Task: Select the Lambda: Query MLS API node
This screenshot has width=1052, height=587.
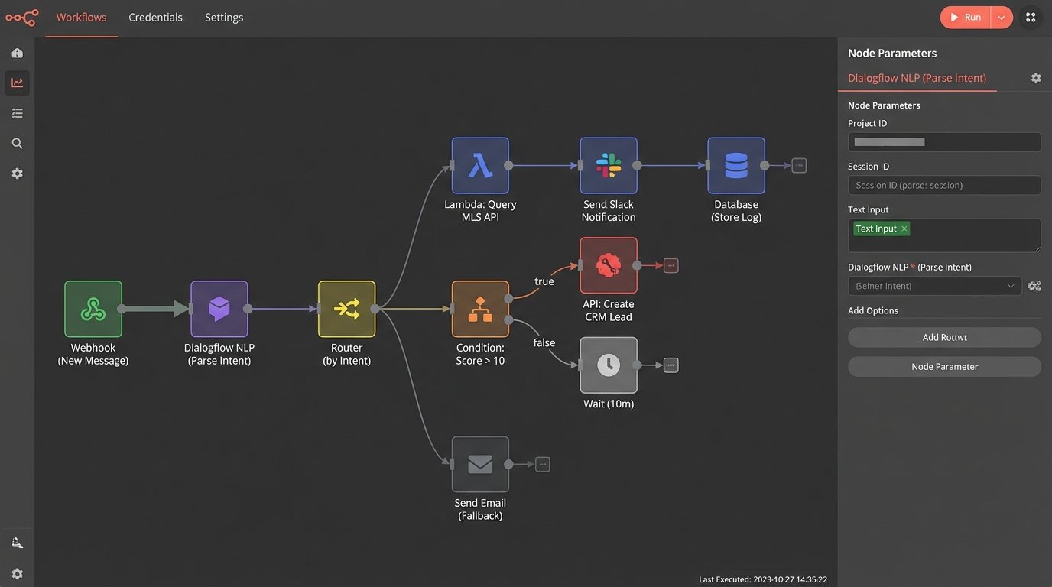Action: 480,165
